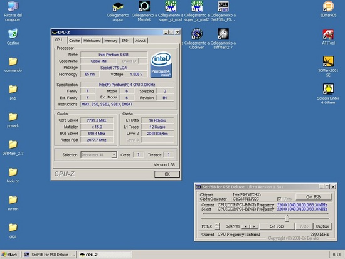Click the Multiplier x 15.0 value

(x=97, y=127)
